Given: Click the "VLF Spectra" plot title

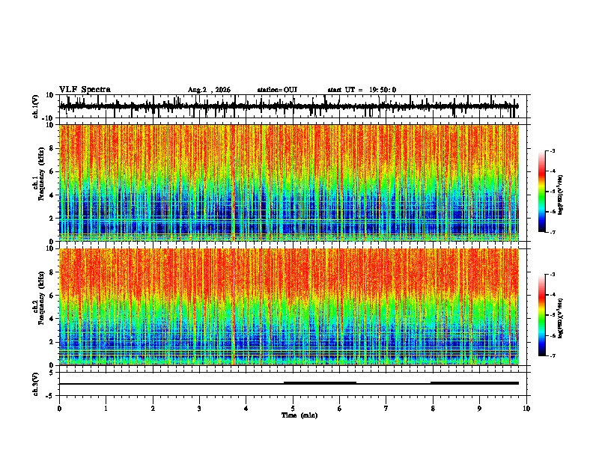Looking at the screenshot, I should click(85, 90).
